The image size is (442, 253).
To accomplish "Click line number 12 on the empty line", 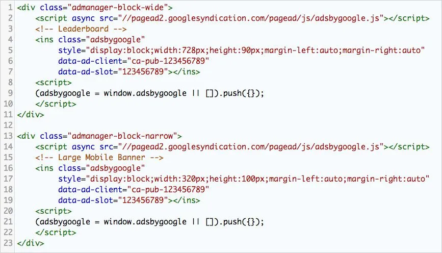I will coord(8,125).
